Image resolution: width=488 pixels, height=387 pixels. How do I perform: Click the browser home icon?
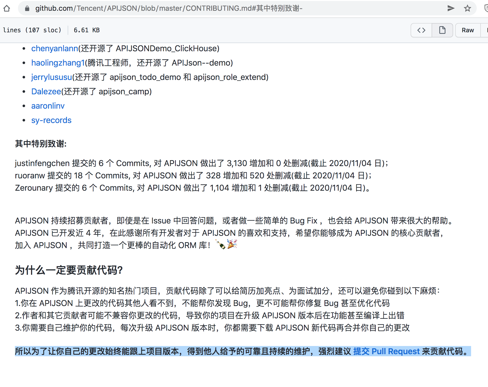coord(7,8)
